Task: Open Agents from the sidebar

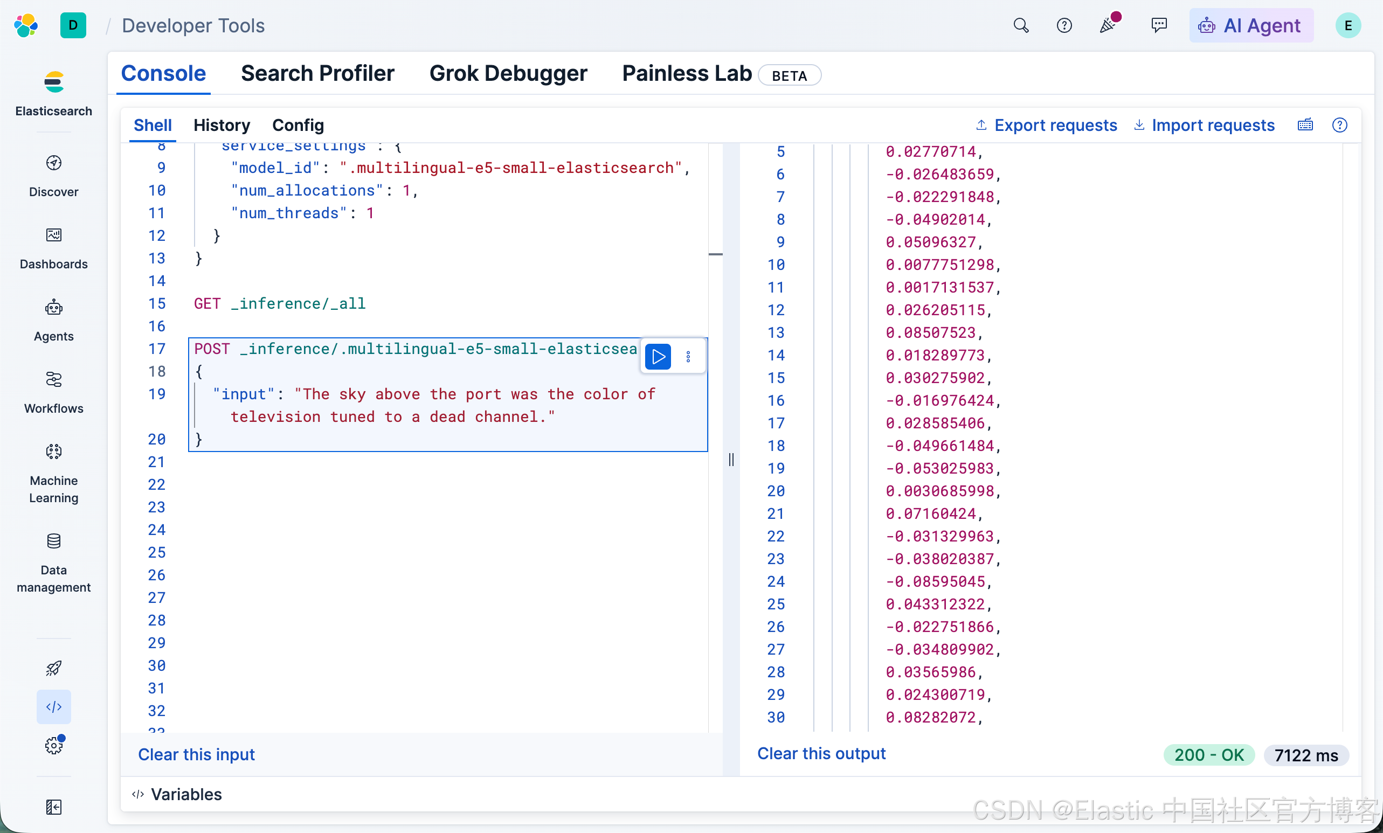Action: point(53,320)
